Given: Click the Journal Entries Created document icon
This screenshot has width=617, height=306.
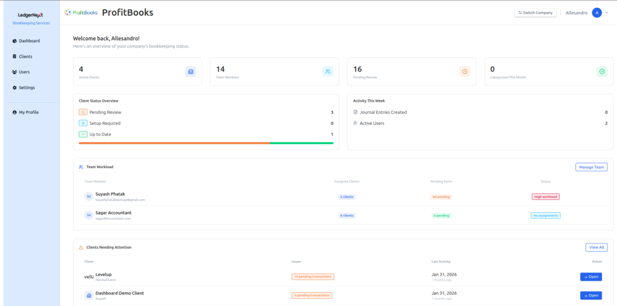Looking at the screenshot, I should pos(355,112).
